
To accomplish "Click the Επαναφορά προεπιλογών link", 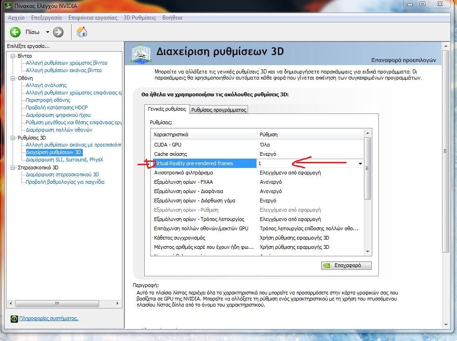I will click(403, 60).
